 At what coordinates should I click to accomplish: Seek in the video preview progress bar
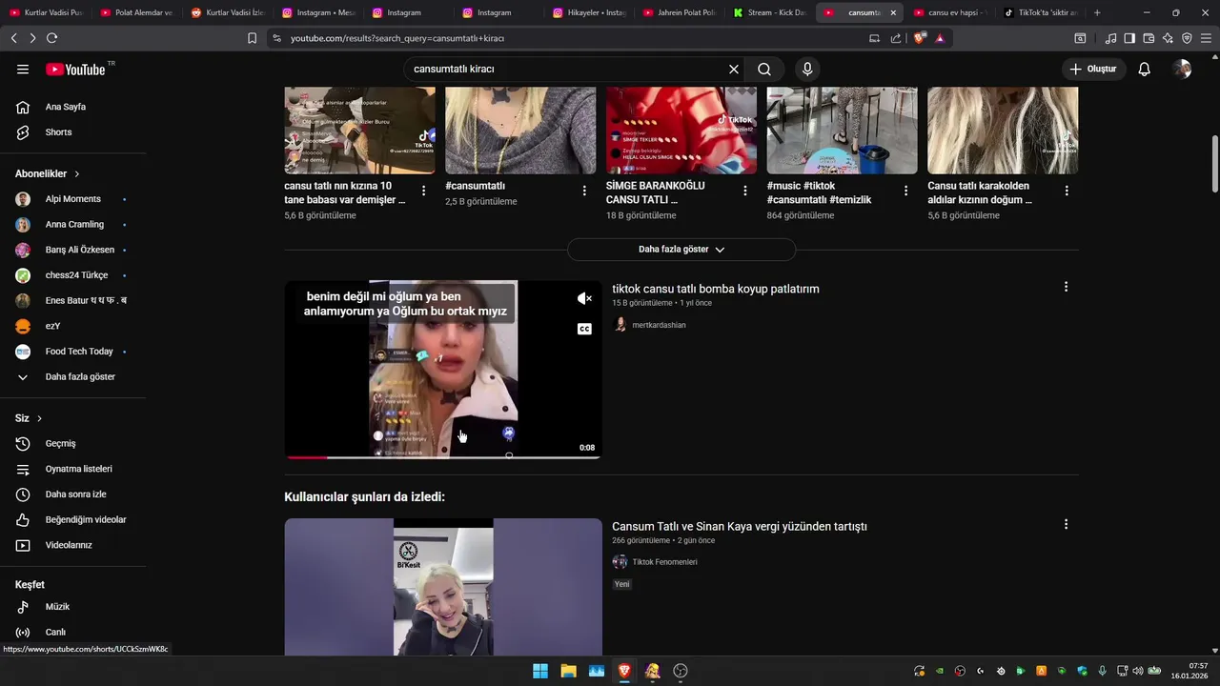click(x=443, y=457)
